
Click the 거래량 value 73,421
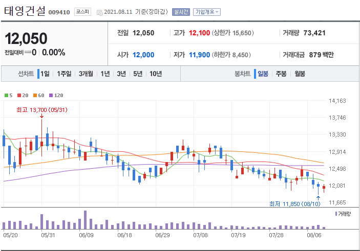314,33
